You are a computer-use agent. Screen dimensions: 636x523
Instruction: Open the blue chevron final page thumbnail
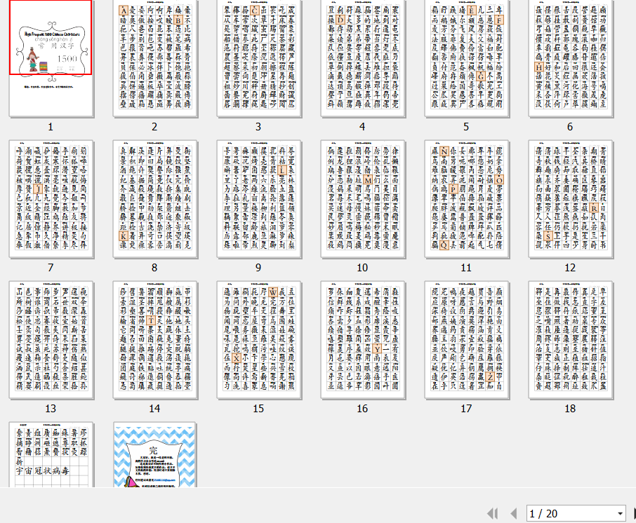tap(154, 454)
